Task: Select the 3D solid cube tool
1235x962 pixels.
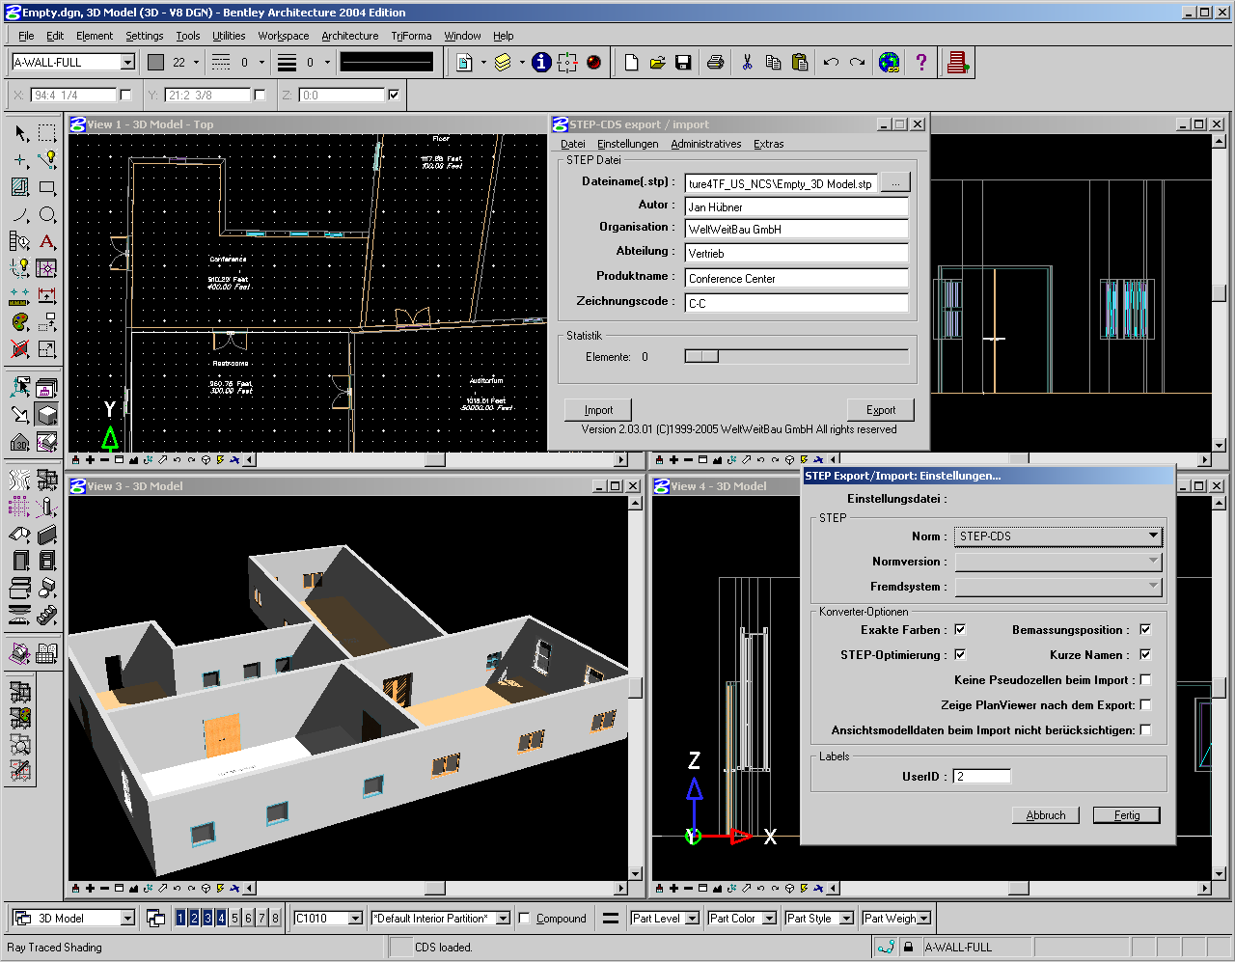Action: pyautogui.click(x=46, y=415)
